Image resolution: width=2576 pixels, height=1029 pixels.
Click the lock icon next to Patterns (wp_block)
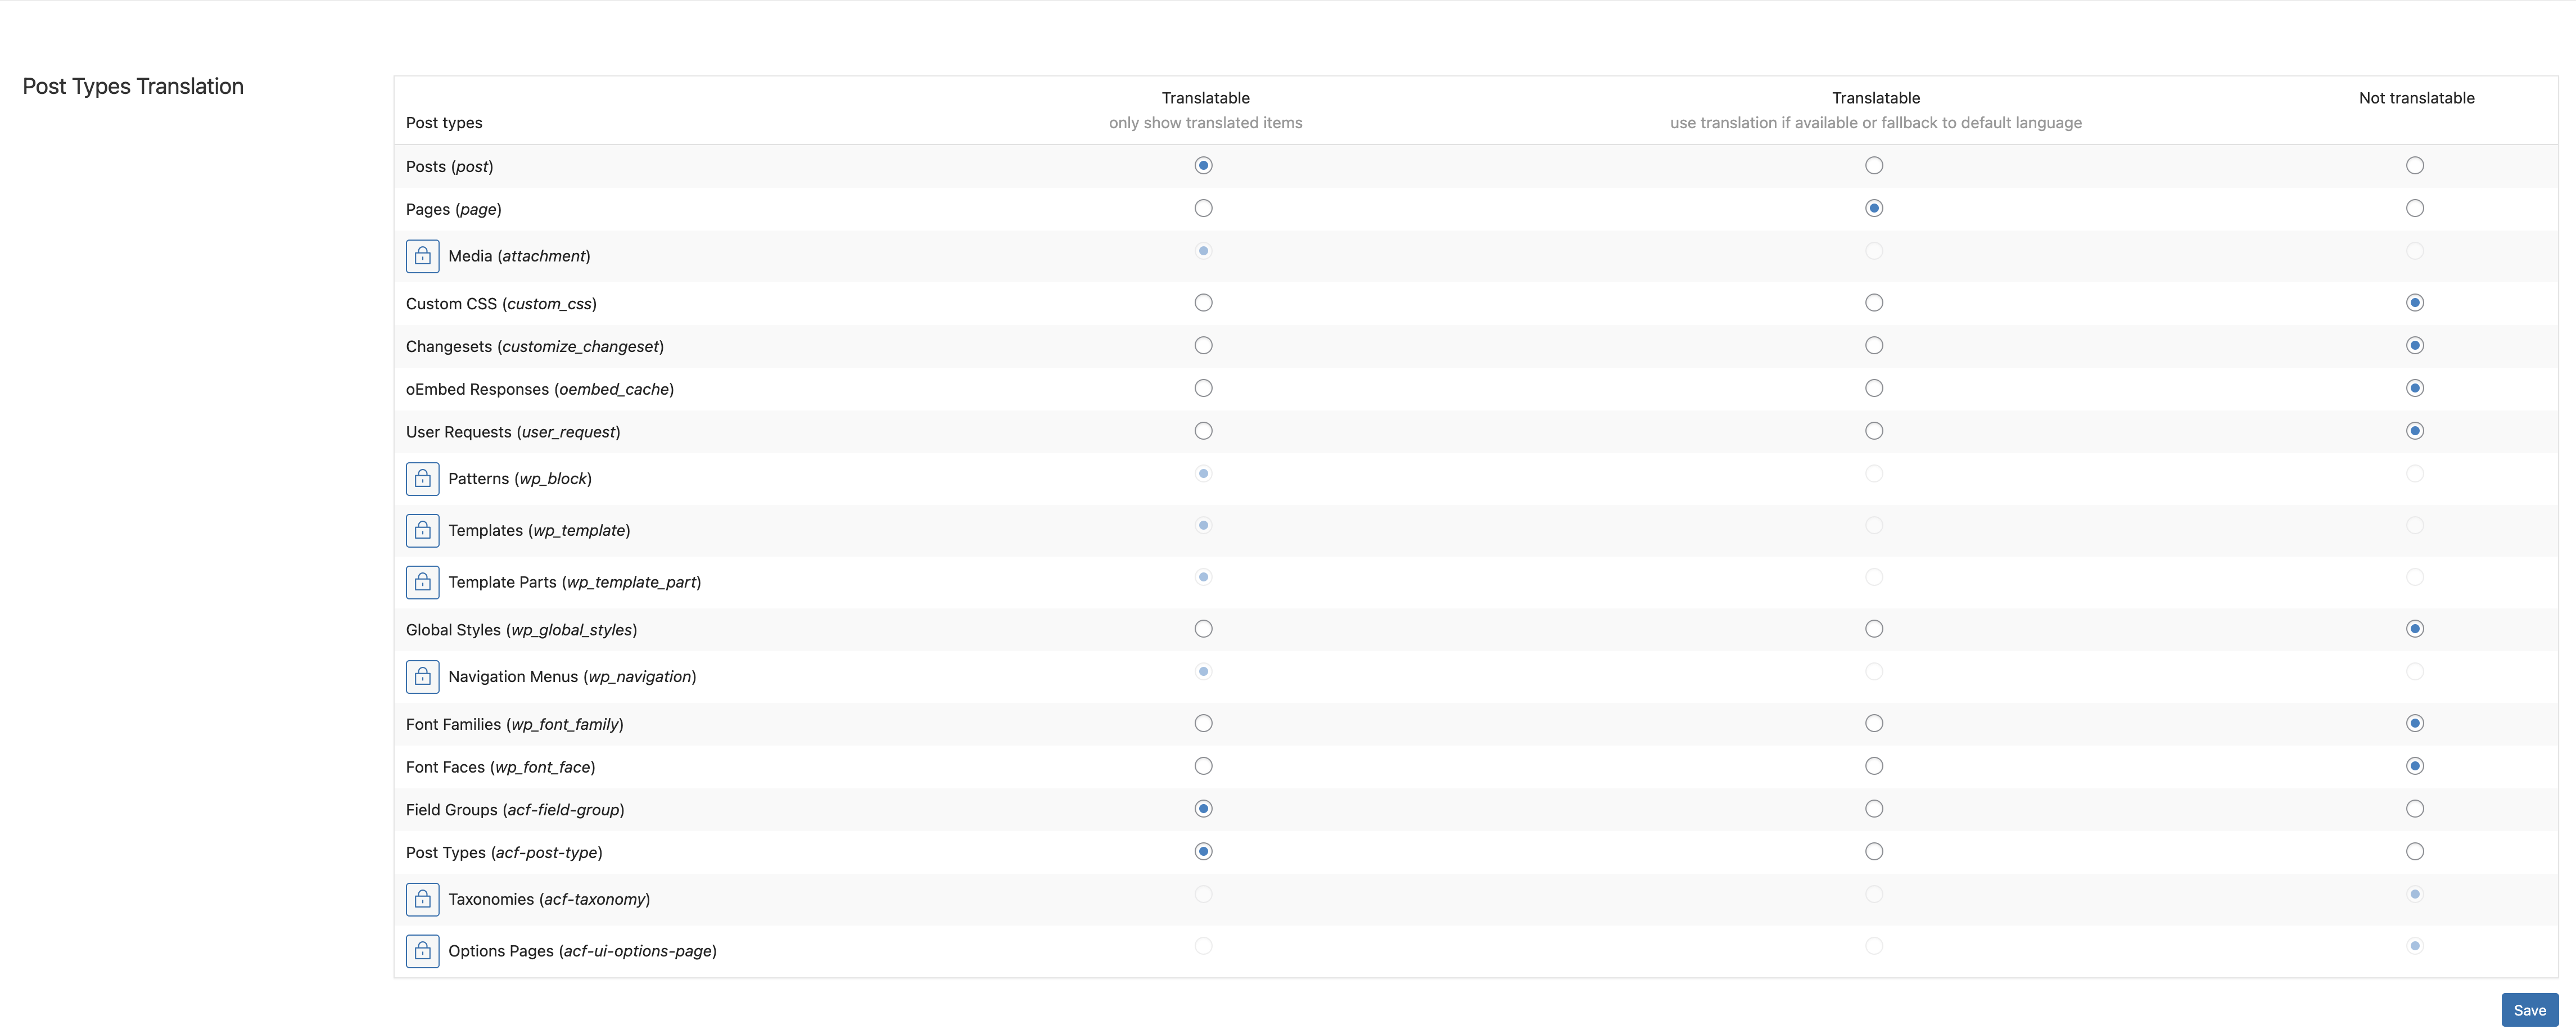pyautogui.click(x=422, y=479)
